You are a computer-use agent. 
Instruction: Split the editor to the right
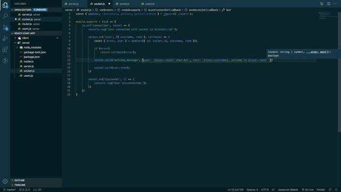point(329,4)
